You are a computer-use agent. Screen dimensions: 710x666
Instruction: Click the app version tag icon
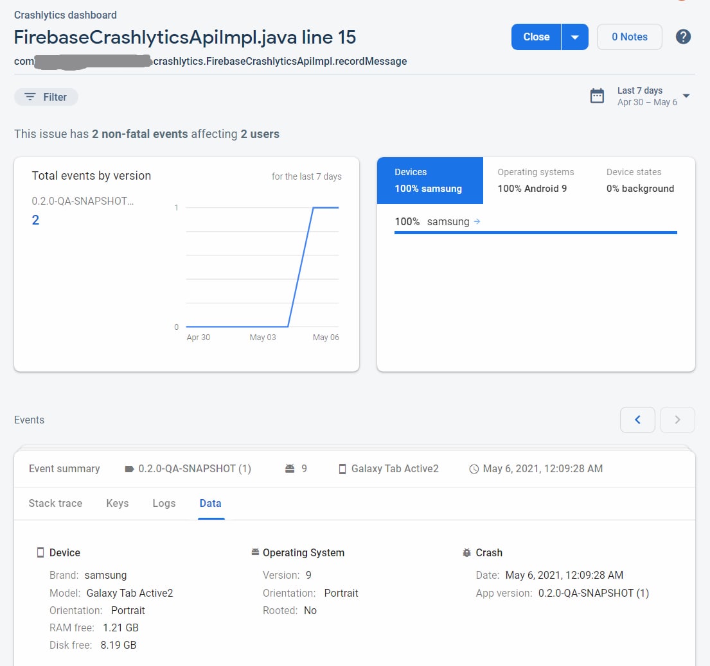129,469
